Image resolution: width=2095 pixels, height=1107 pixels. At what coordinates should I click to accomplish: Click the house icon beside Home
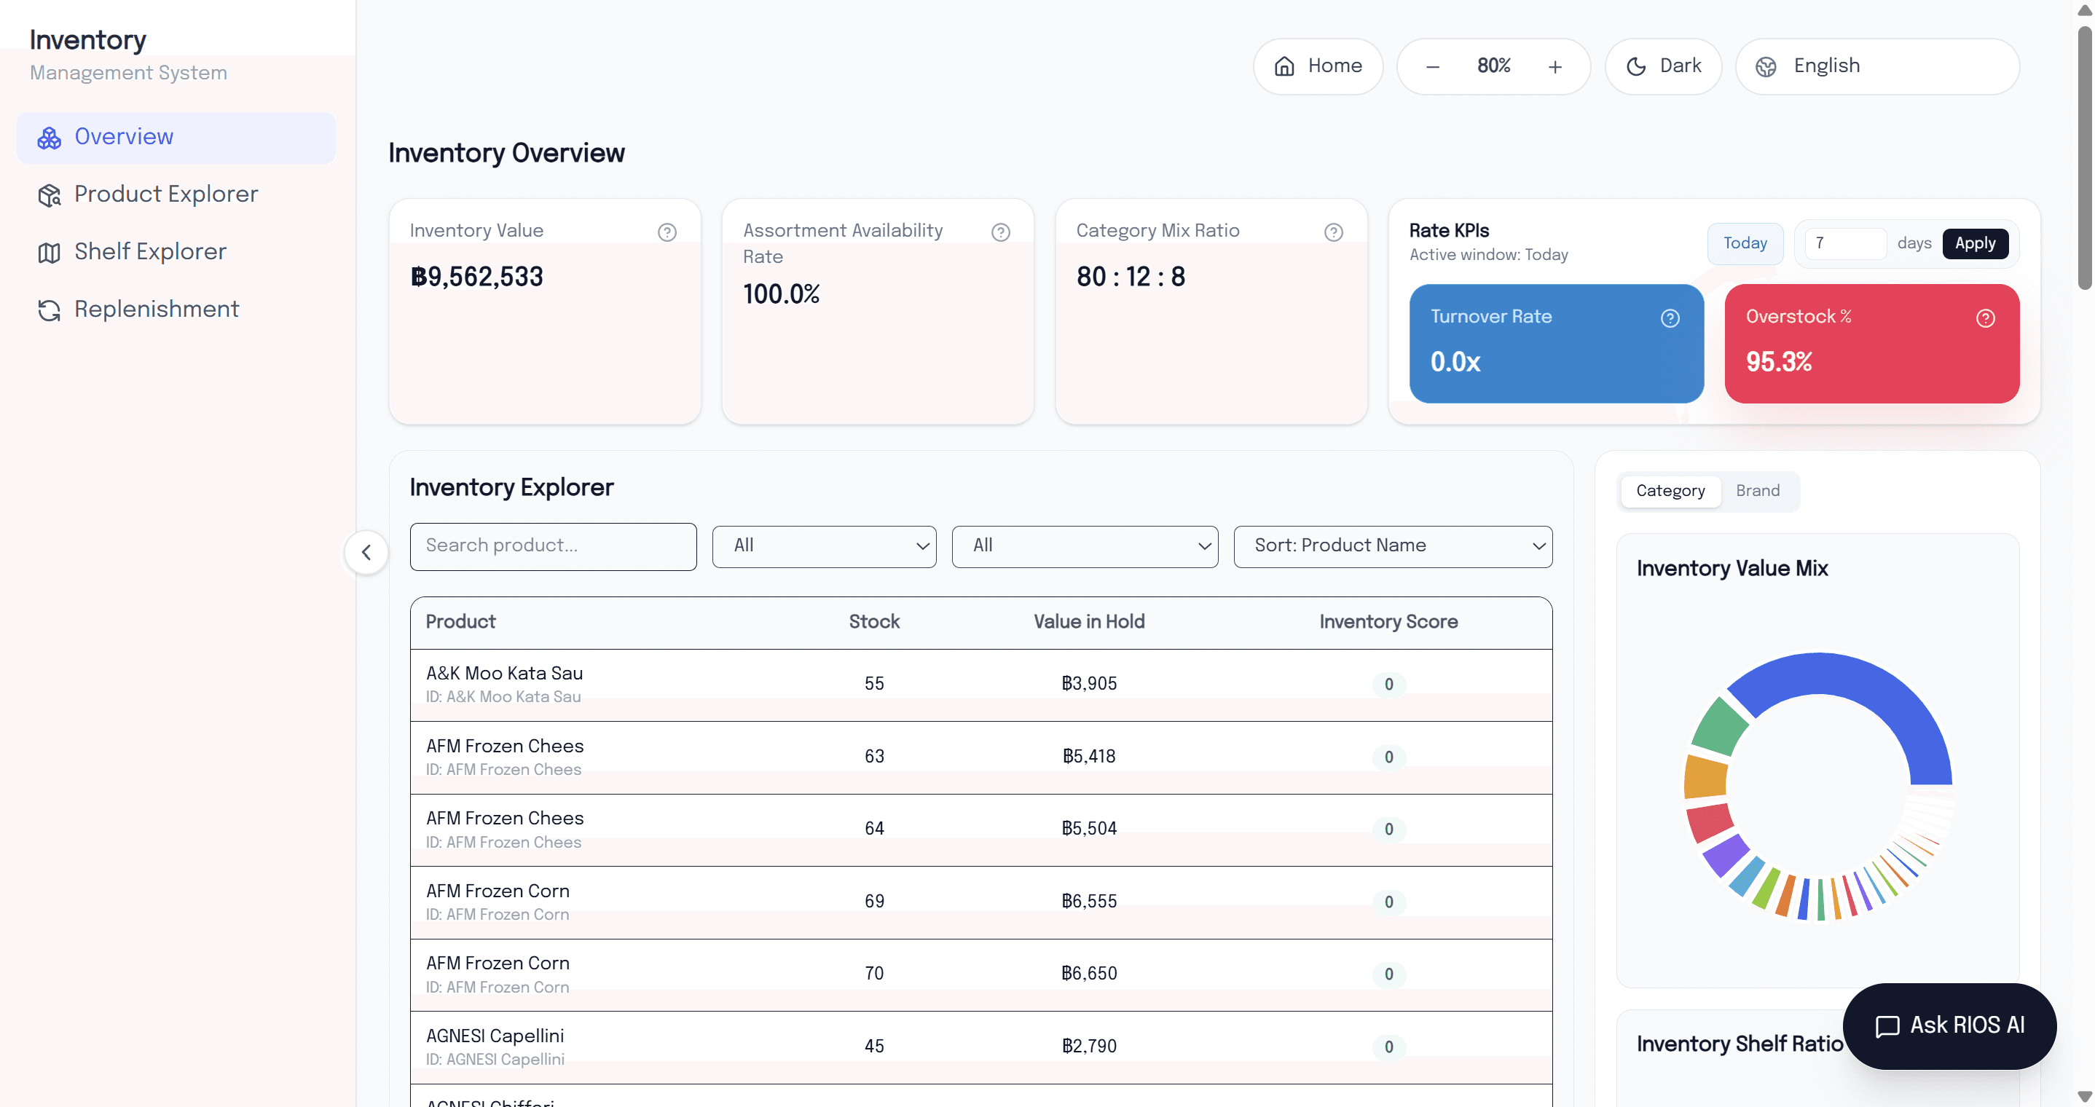pos(1284,66)
